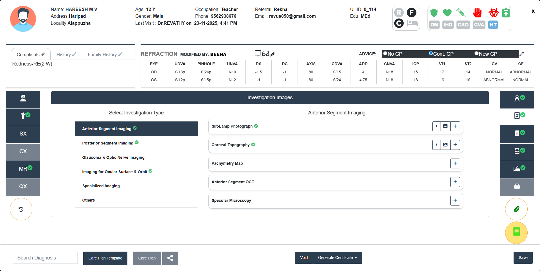Click the Save button
540x271 pixels.
click(523, 258)
